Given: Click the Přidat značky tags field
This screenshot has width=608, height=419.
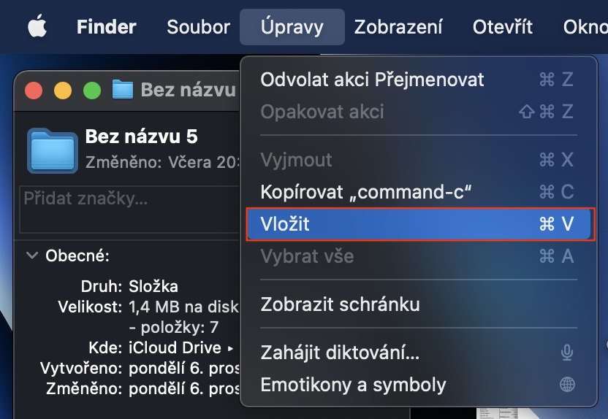Looking at the screenshot, I should pyautogui.click(x=128, y=208).
